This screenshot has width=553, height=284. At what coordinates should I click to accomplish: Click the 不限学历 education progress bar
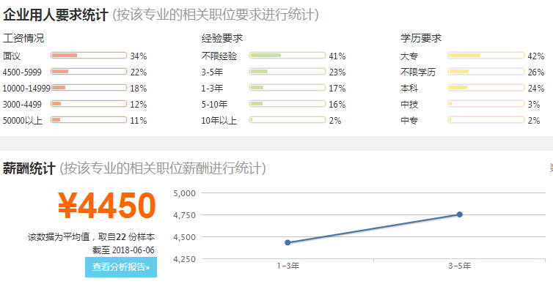pyautogui.click(x=486, y=72)
